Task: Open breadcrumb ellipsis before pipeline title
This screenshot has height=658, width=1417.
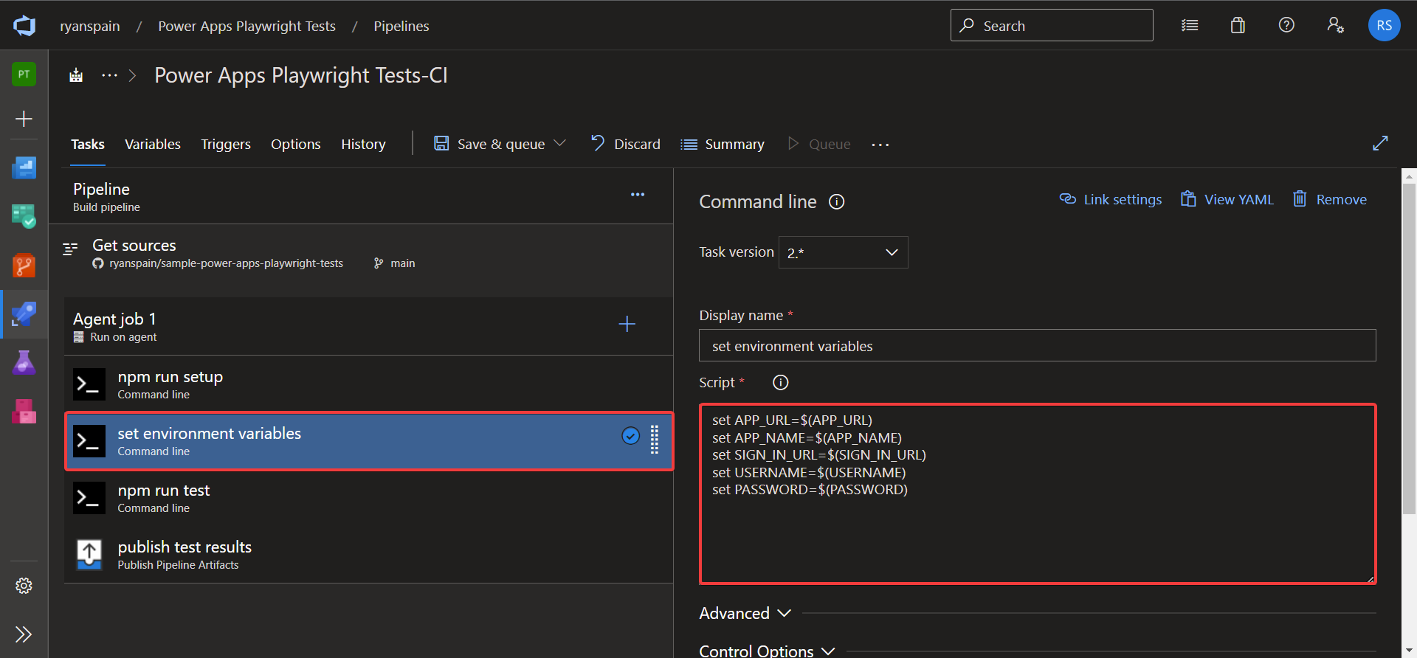Action: pos(109,75)
